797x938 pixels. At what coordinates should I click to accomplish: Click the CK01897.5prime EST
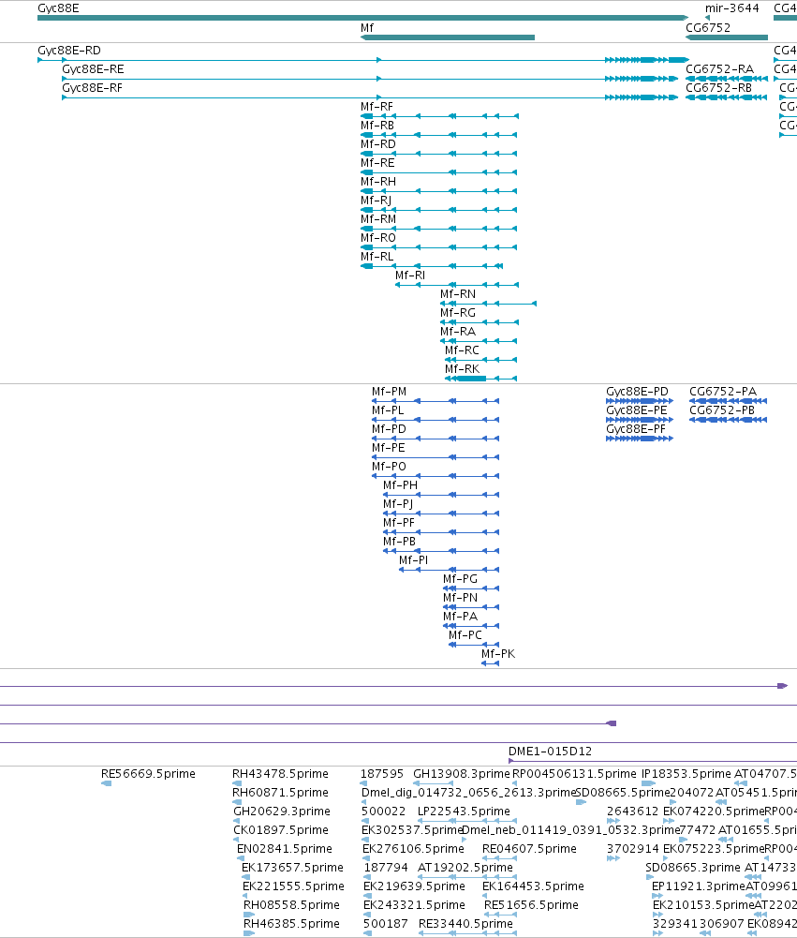pyautogui.click(x=236, y=840)
